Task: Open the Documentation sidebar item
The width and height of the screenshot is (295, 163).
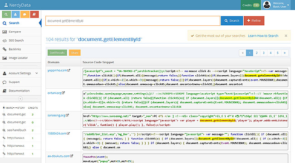Action: pyautogui.click(x=20, y=91)
